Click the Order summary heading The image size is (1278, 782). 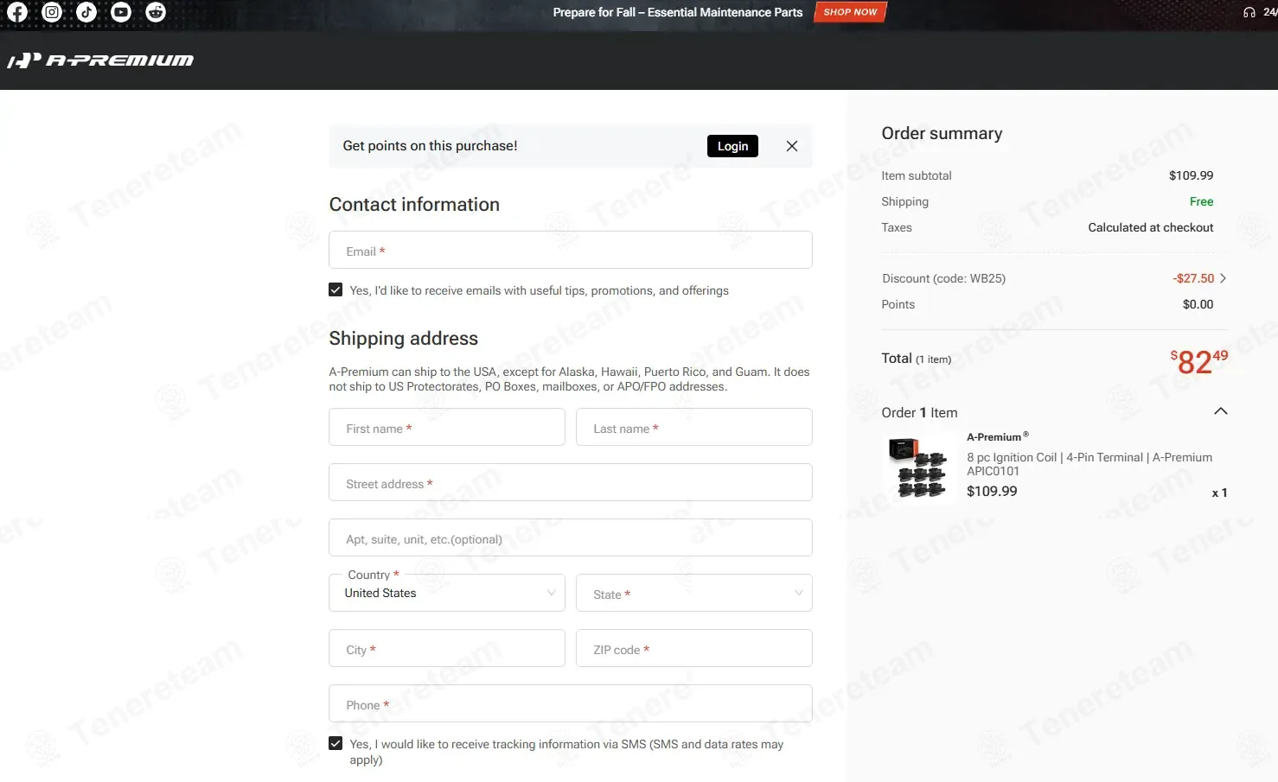(x=942, y=133)
